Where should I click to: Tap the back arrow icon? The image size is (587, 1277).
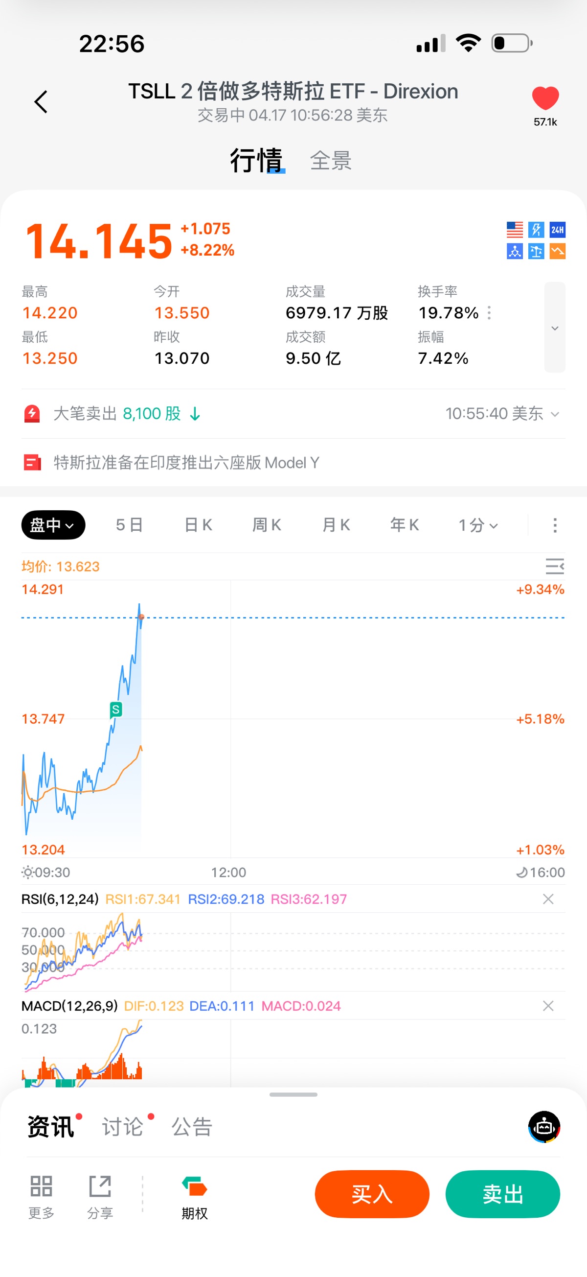coord(41,102)
